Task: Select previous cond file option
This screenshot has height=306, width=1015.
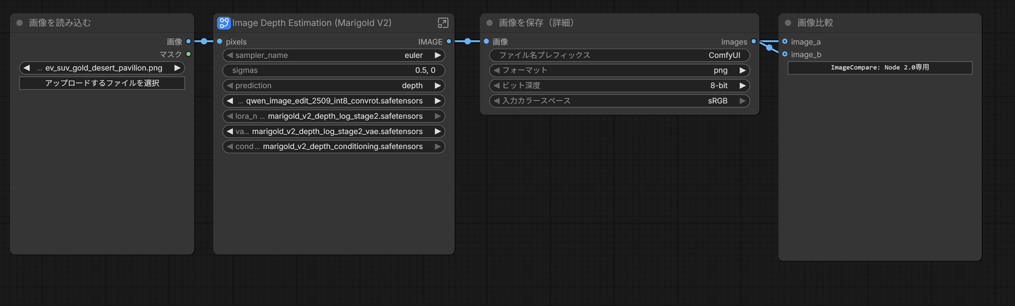Action: (230, 146)
